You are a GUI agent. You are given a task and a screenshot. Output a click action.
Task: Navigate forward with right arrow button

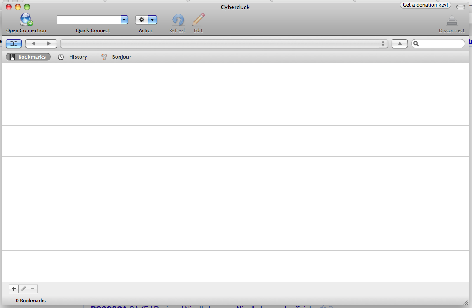pyautogui.click(x=49, y=43)
